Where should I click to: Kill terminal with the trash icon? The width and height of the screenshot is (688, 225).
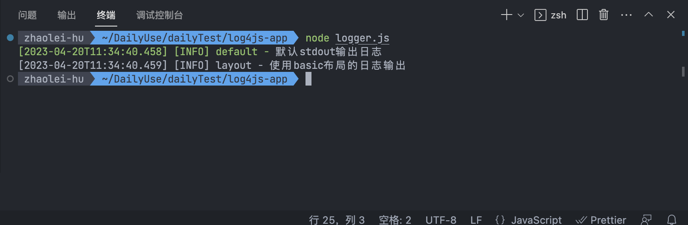coord(603,15)
